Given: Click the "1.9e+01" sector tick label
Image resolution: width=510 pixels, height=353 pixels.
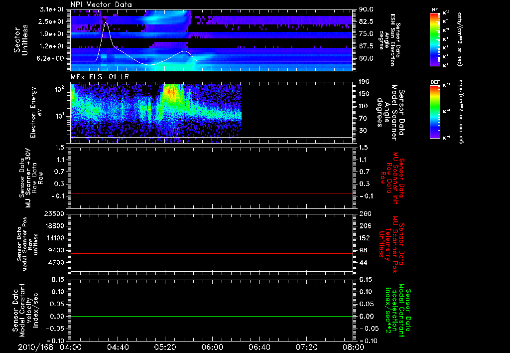Looking at the screenshot, I should (52, 34).
